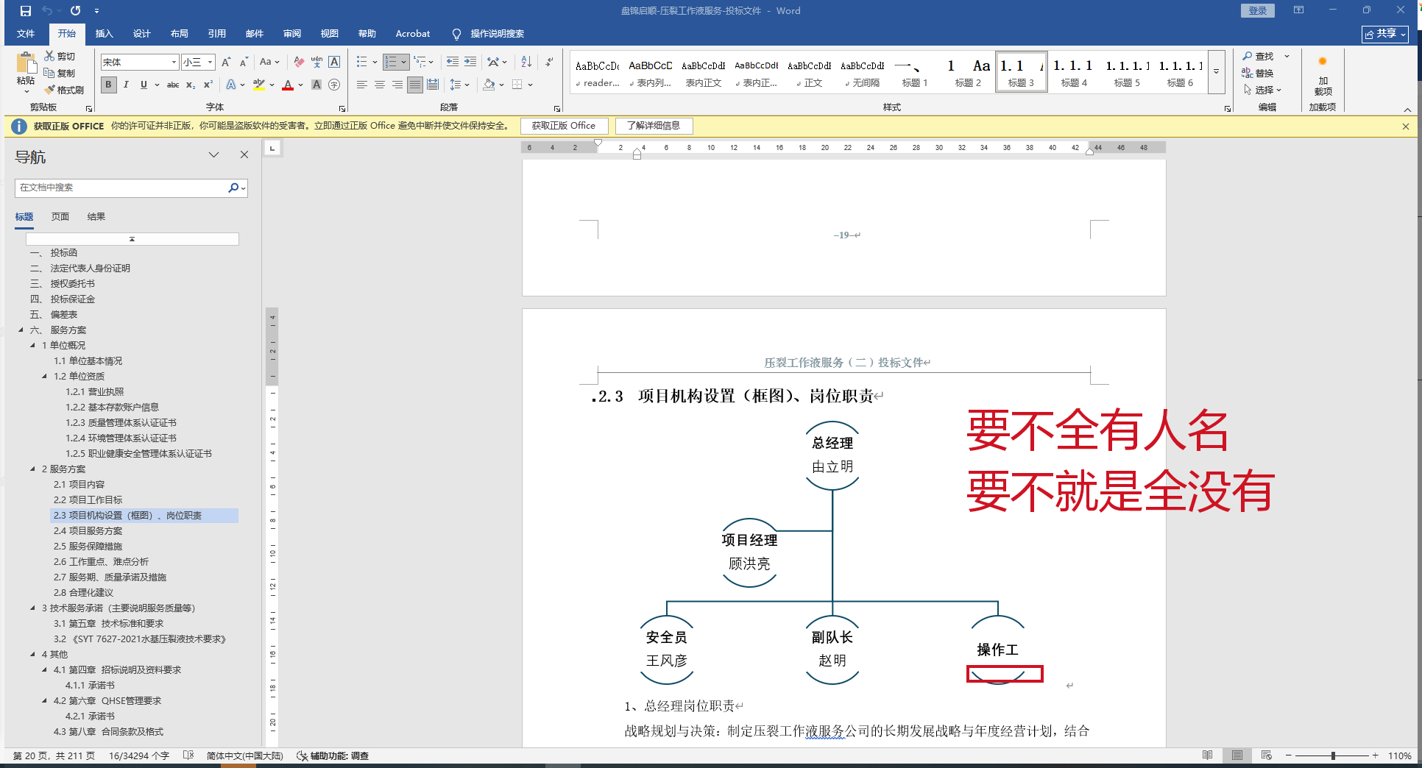The width and height of the screenshot is (1422, 768).
Task: Insert an enclosed character (带圈字符)
Action: [334, 85]
